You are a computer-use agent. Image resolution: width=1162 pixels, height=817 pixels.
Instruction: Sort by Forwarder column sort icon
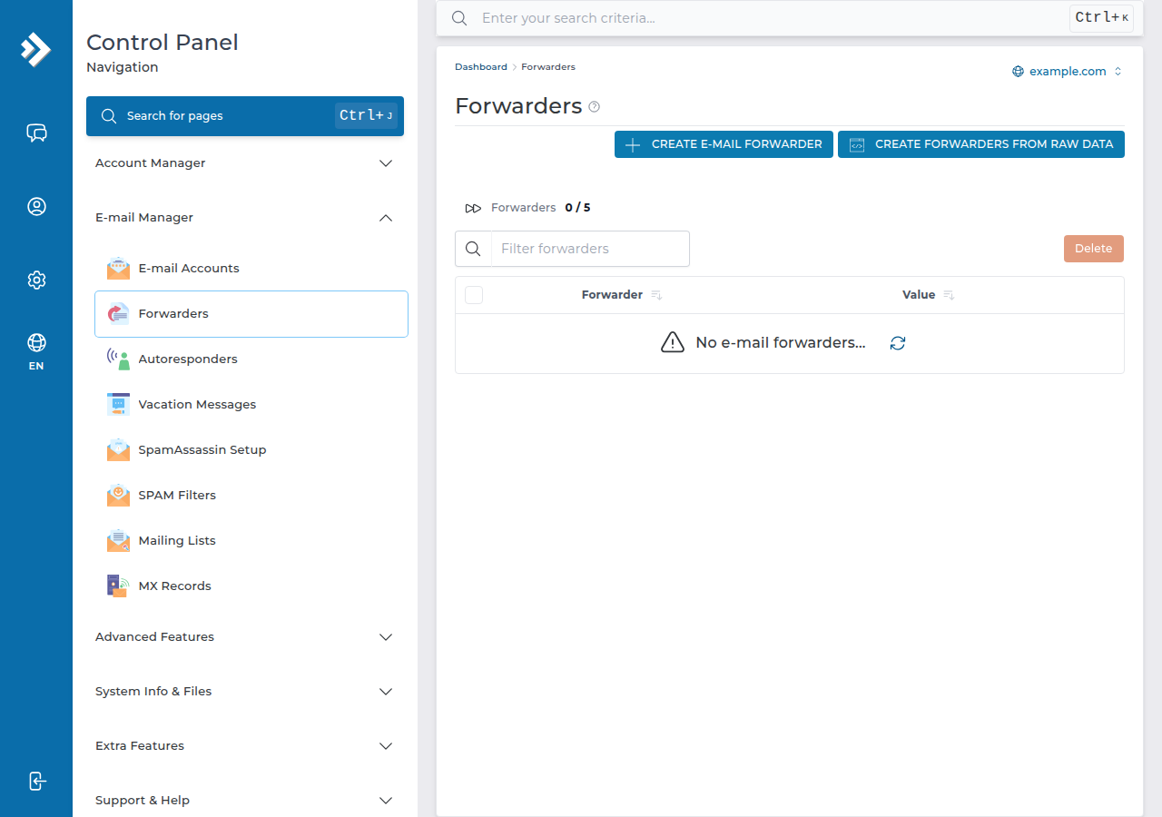(656, 295)
